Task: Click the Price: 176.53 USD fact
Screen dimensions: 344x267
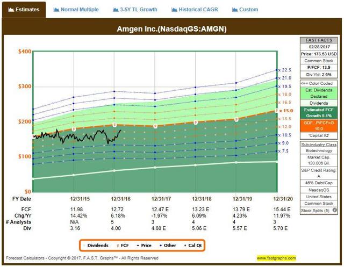Action: pos(319,54)
